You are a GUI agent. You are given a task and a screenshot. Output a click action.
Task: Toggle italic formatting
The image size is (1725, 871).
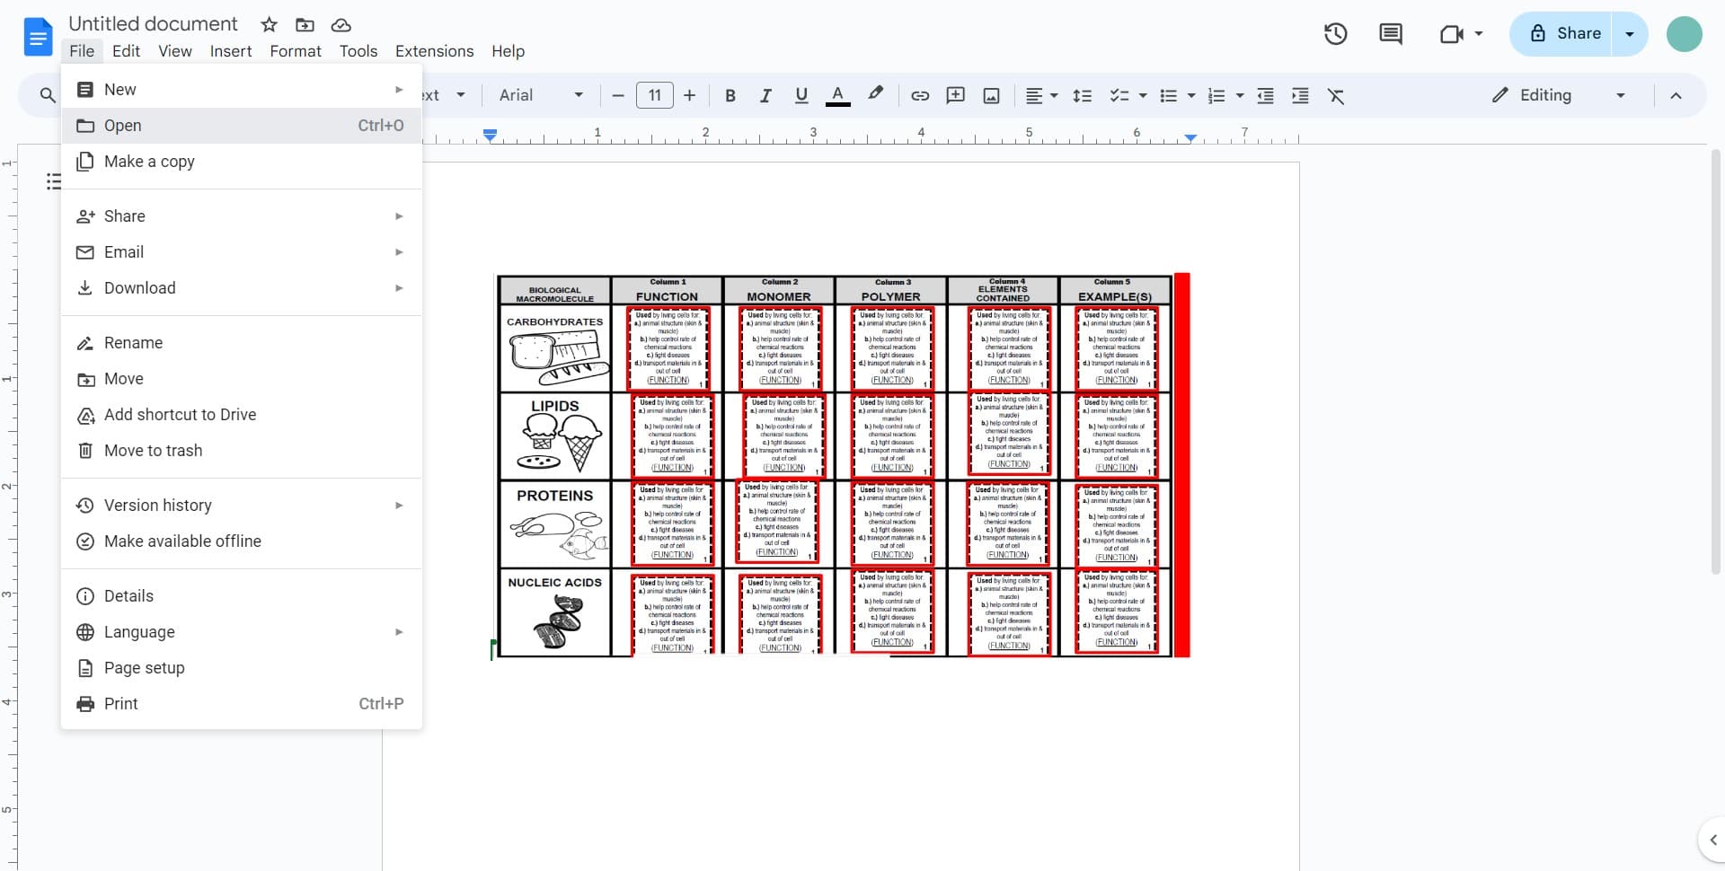(765, 95)
